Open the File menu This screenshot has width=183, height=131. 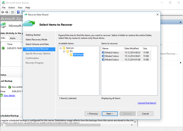click(x=4, y=8)
